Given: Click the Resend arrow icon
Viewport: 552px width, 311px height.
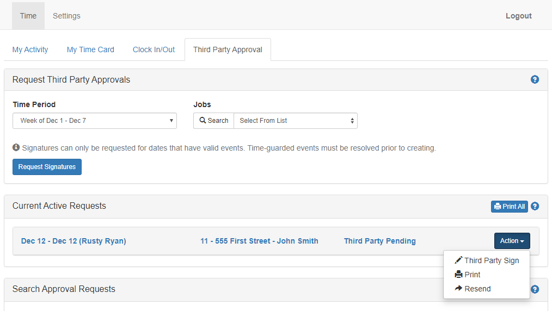Looking at the screenshot, I should (x=458, y=289).
